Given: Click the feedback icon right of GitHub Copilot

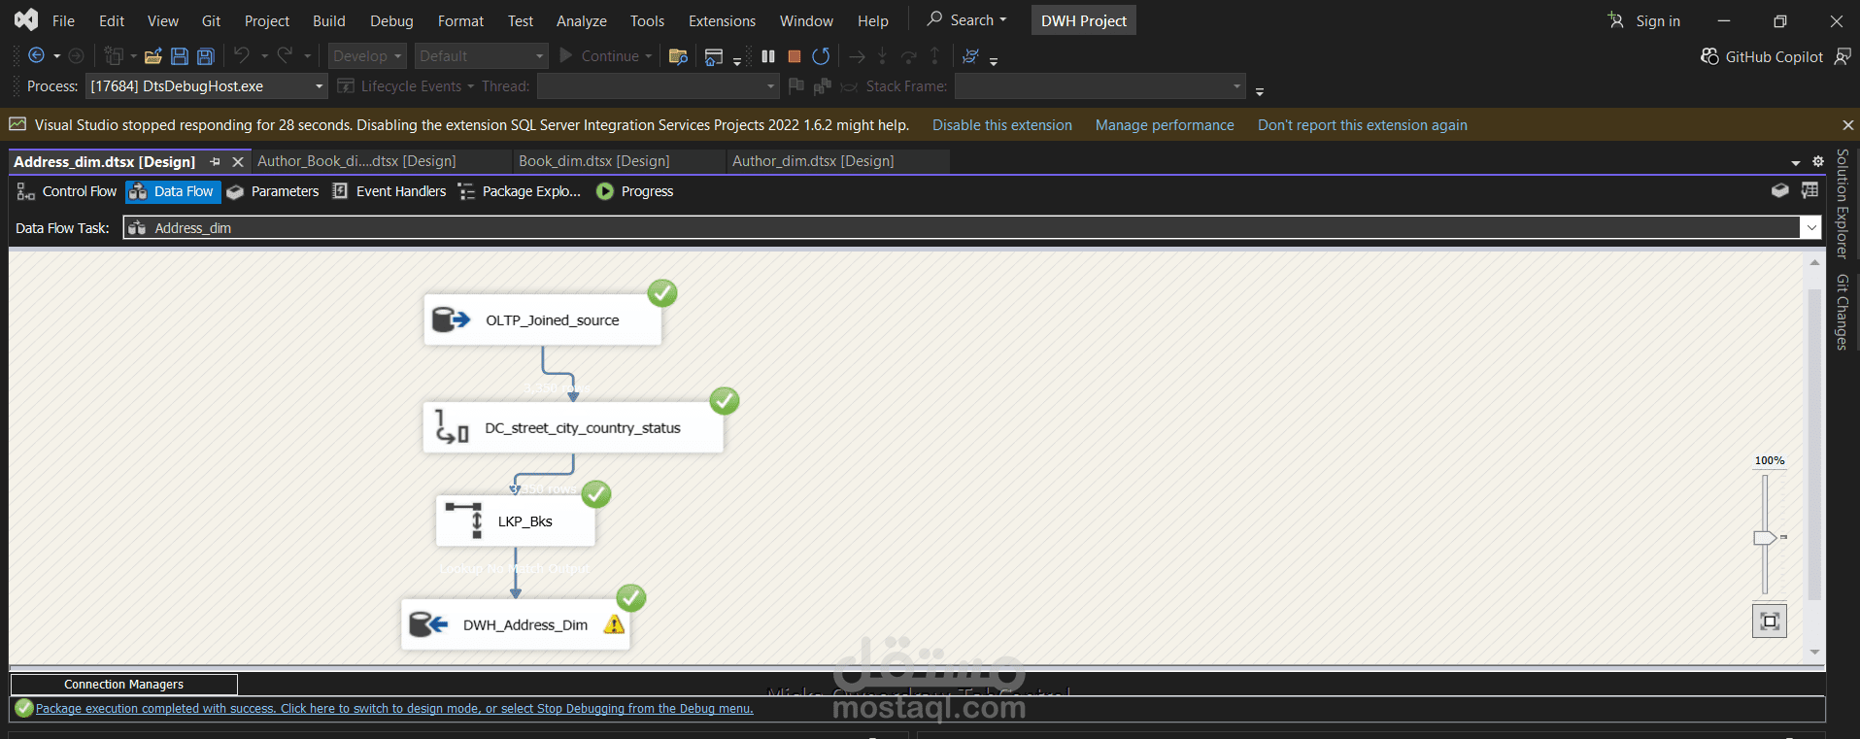Looking at the screenshot, I should (1843, 56).
